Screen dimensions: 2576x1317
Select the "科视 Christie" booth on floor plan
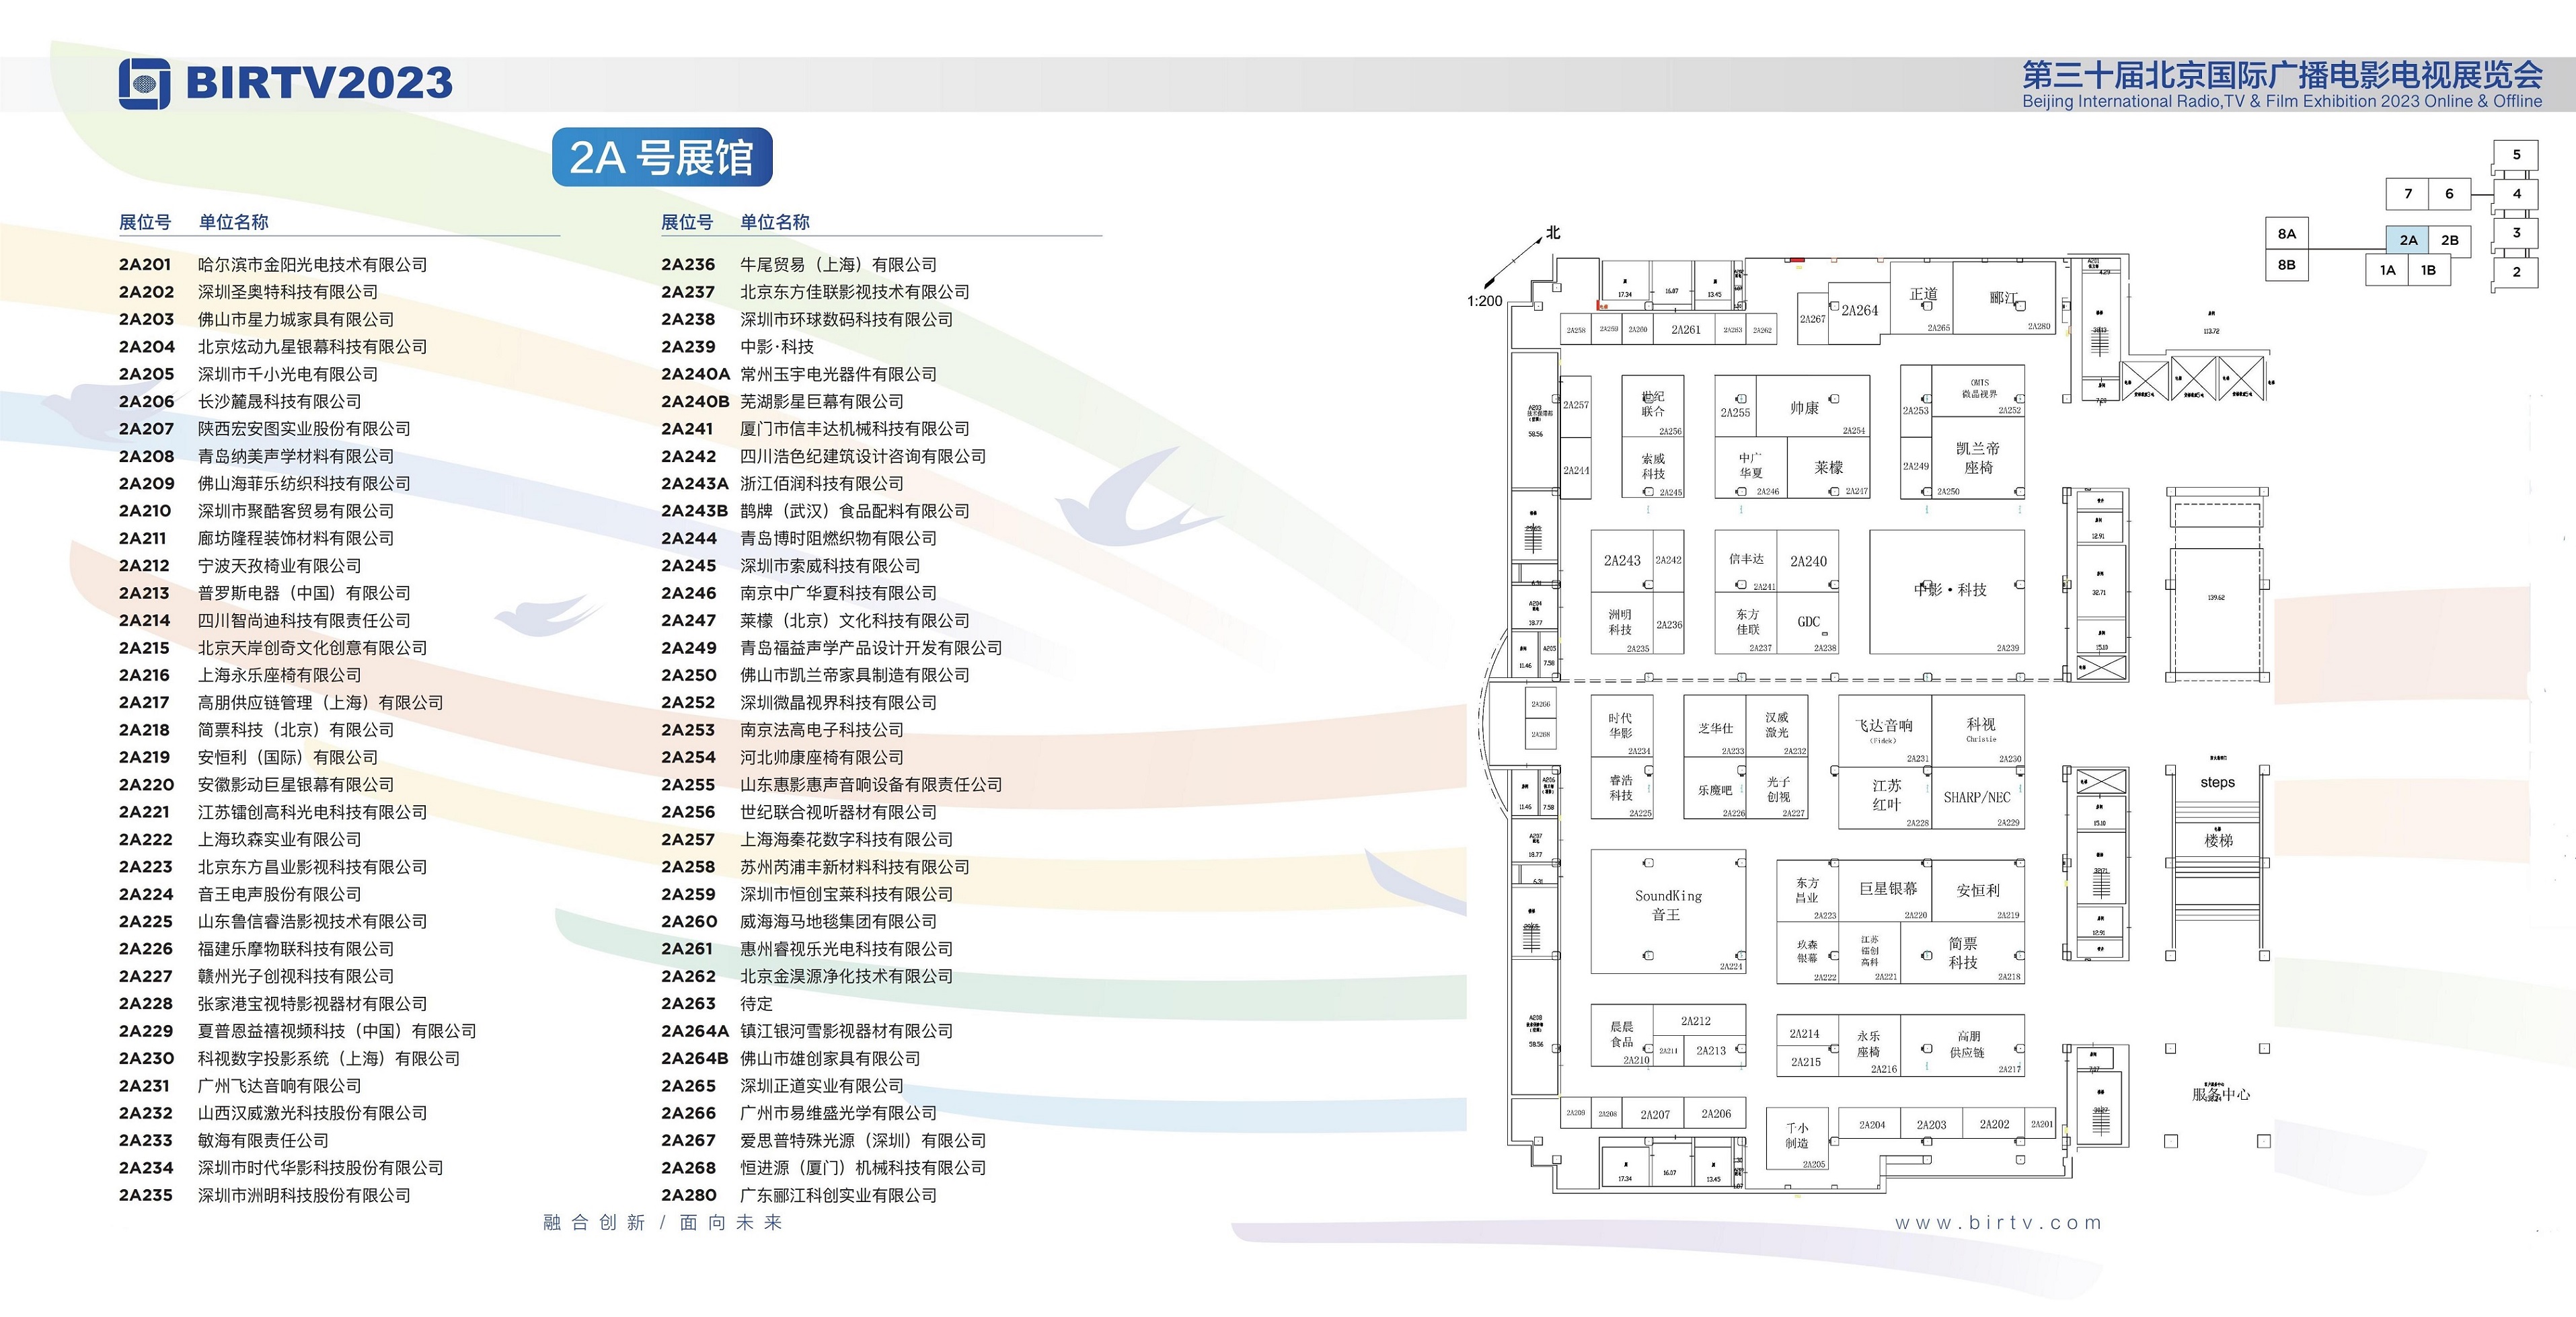pos(1979,730)
